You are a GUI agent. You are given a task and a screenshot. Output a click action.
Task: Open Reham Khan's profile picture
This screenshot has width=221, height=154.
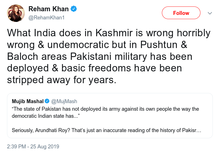click(x=16, y=13)
